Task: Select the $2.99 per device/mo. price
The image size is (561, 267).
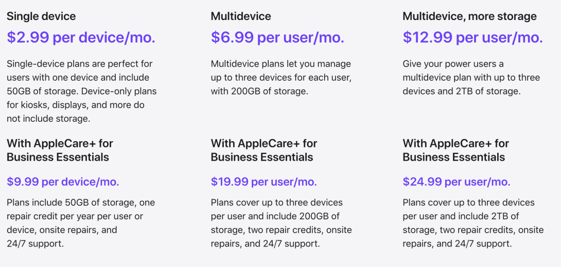Action: pos(81,37)
